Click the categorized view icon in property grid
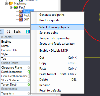 [2, 32]
